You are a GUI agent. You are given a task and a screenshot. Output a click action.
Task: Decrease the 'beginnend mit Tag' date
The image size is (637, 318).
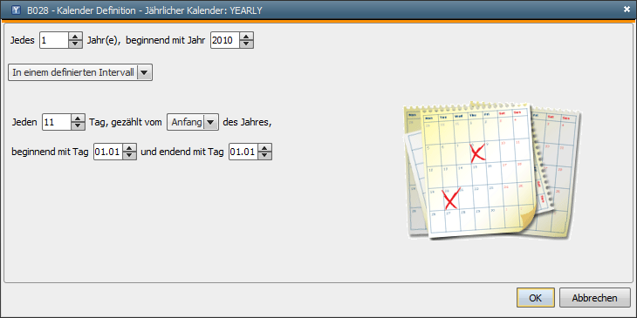click(129, 155)
